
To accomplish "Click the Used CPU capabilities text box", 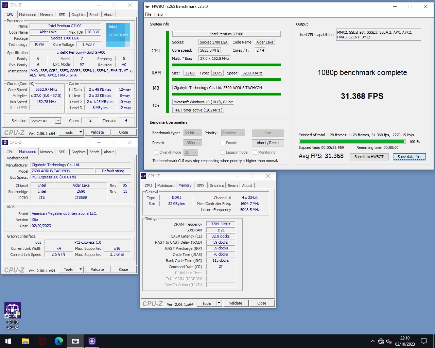I will click(x=378, y=35).
